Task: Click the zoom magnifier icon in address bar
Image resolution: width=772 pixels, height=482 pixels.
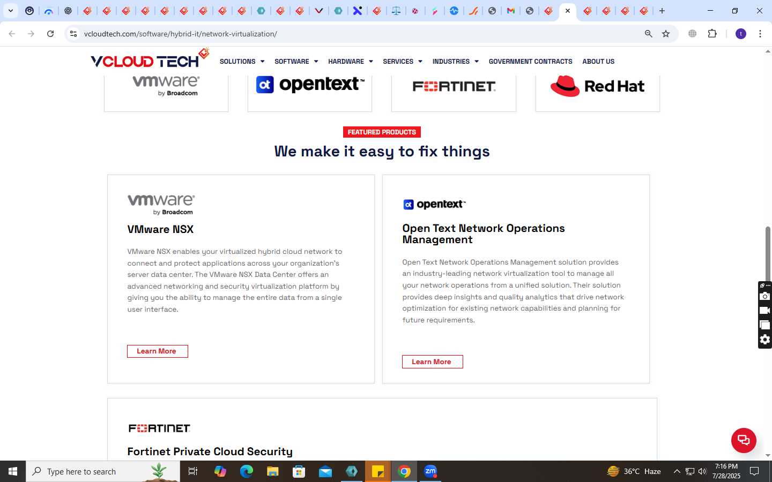Action: (x=648, y=34)
